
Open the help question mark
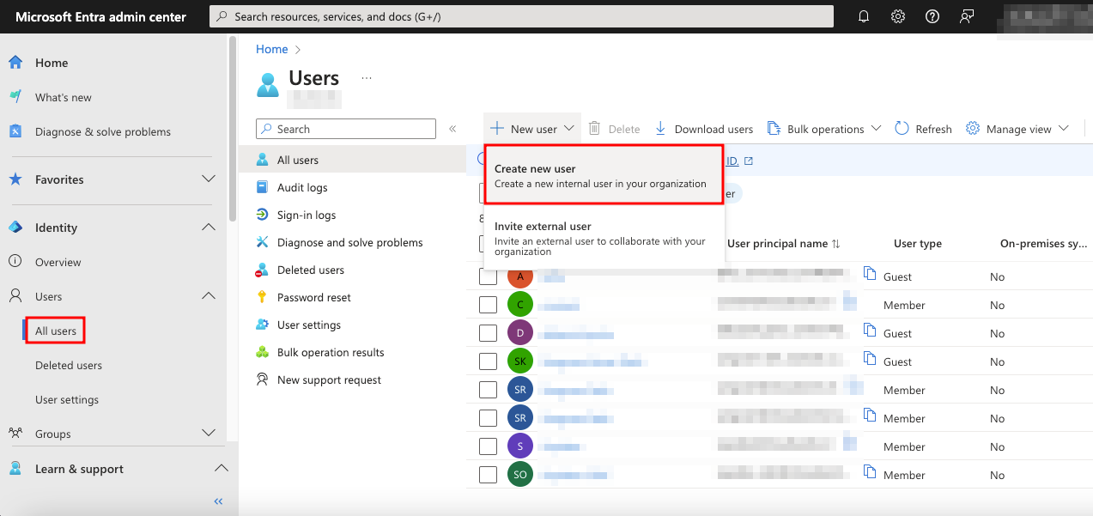tap(932, 16)
